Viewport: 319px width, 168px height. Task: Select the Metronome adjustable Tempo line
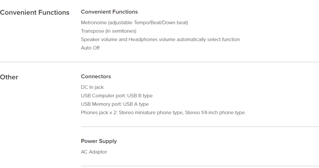coord(134,23)
